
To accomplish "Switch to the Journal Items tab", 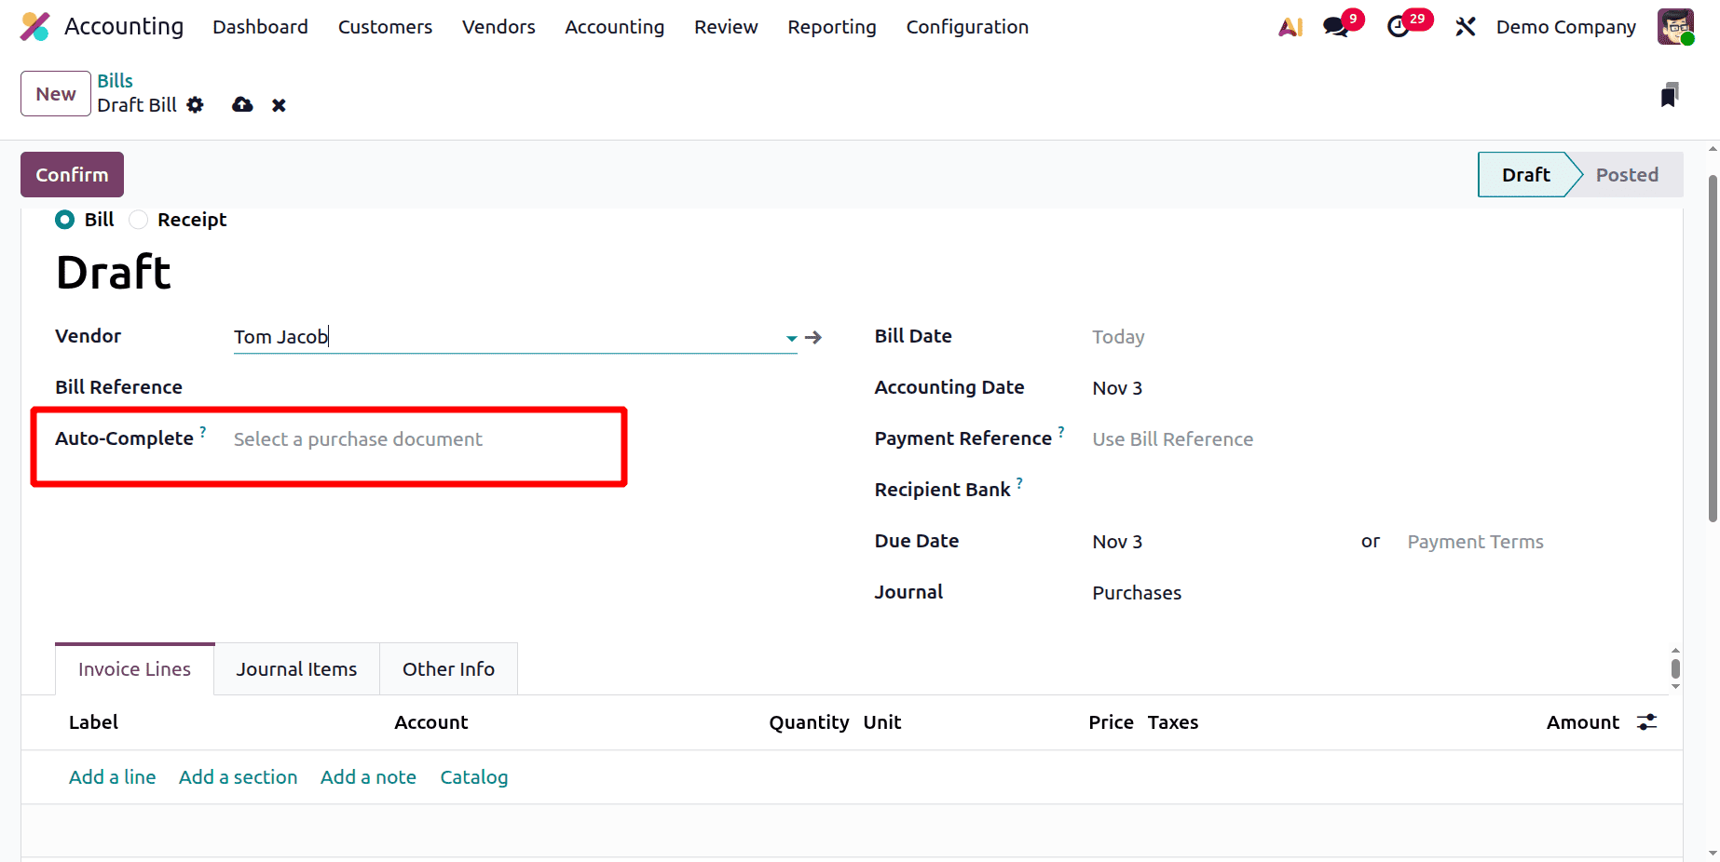I will point(296,668).
